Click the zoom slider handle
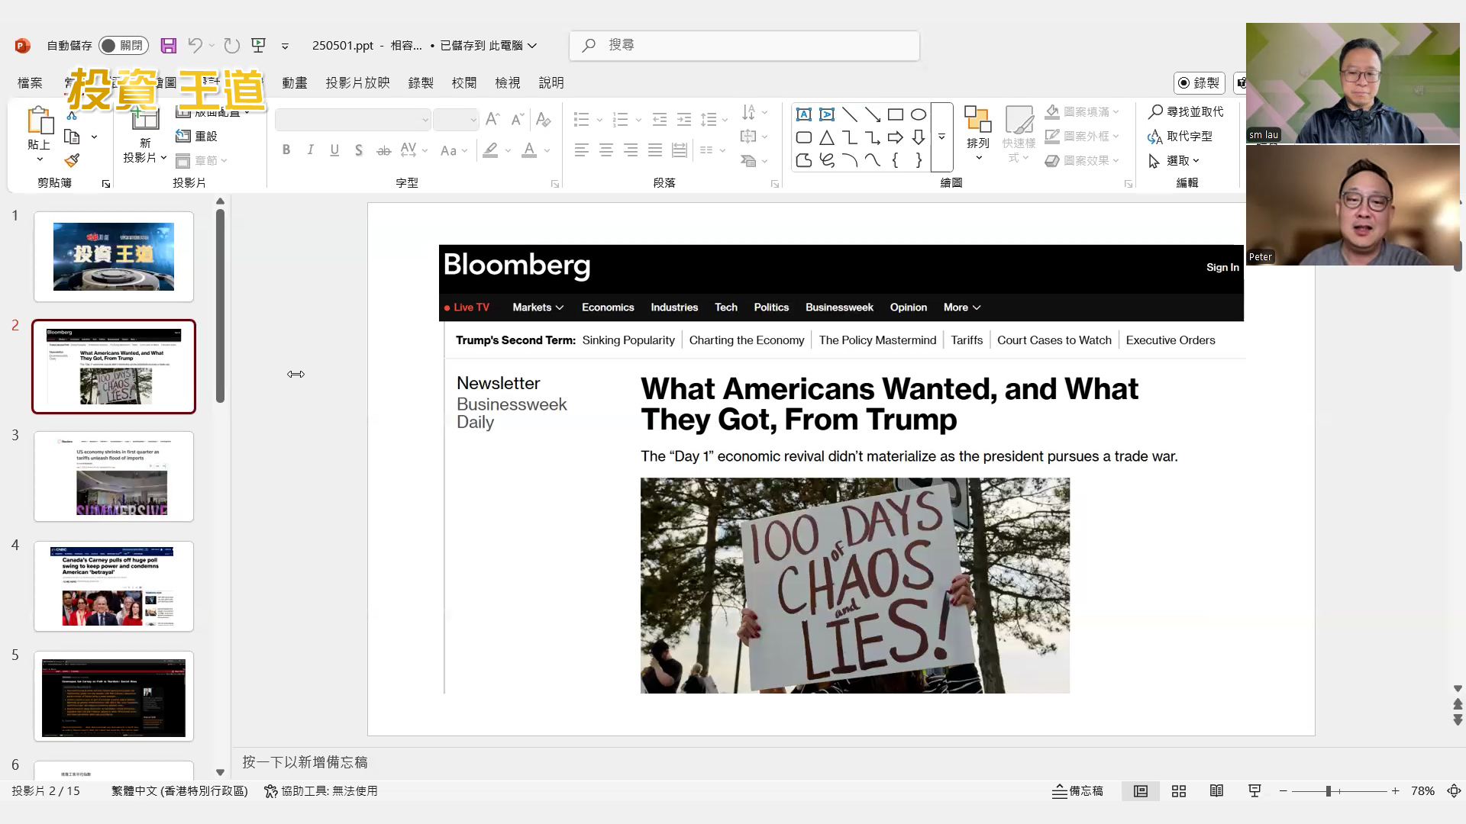Image resolution: width=1466 pixels, height=824 pixels. 1329,791
